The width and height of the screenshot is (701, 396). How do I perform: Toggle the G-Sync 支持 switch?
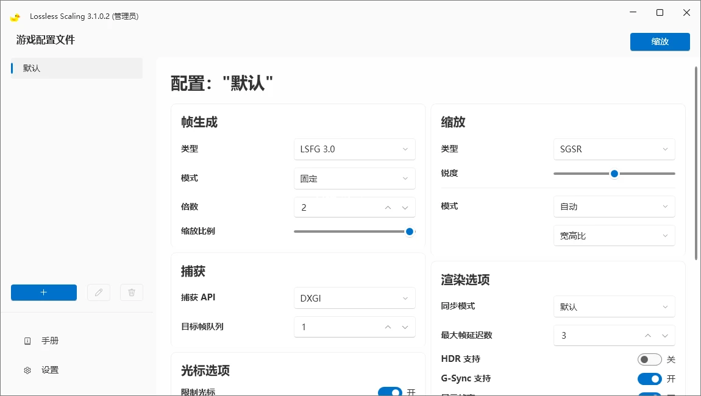(650, 379)
